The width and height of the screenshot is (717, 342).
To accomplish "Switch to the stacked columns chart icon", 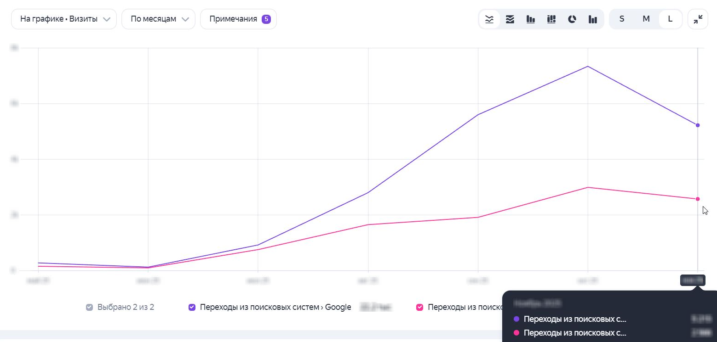I will [551, 19].
